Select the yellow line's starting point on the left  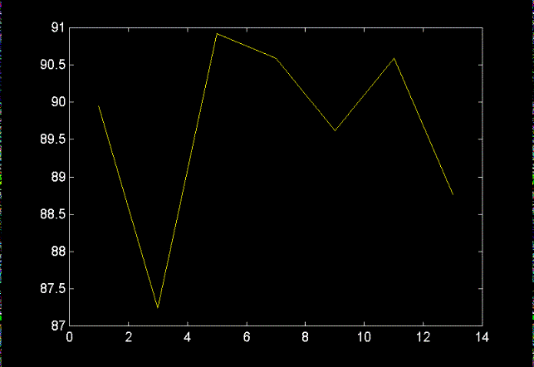pyautogui.click(x=99, y=106)
